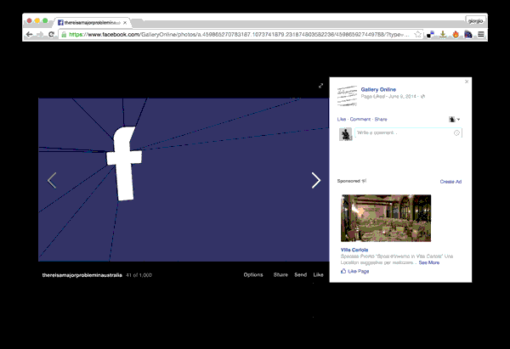Click the extension icon left of the hamburger menu
The width and height of the screenshot is (510, 349).
click(468, 35)
